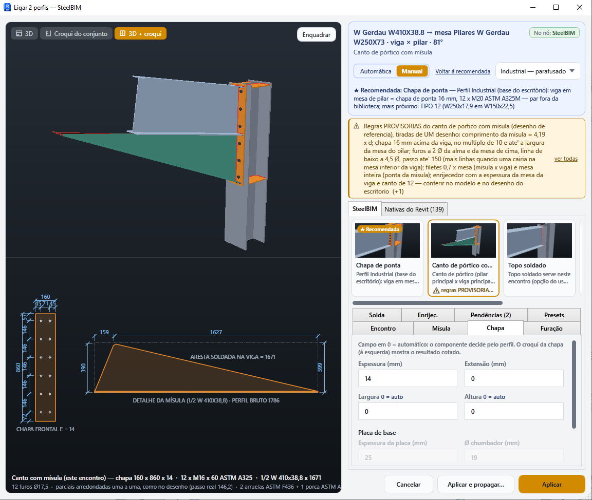Image resolution: width=592 pixels, height=500 pixels.
Task: Click the Recomendada star badge on thumbnail
Action: (x=379, y=229)
